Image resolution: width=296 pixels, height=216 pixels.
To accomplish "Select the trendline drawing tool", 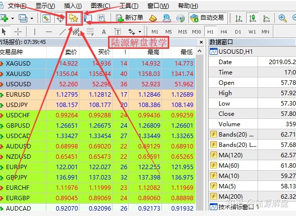I will (63, 32).
